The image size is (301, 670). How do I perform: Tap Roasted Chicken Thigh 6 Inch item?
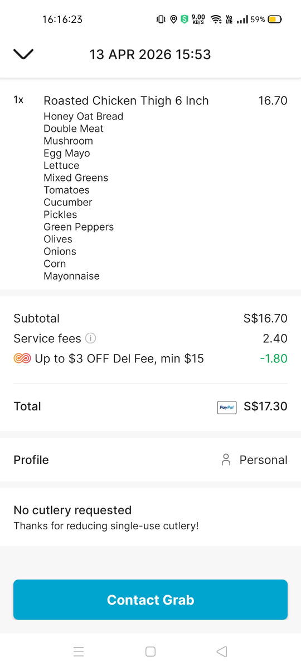[126, 101]
